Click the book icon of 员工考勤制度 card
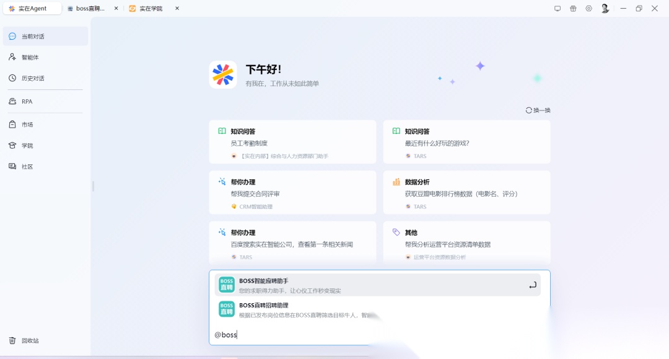The image size is (669, 359). [222, 131]
